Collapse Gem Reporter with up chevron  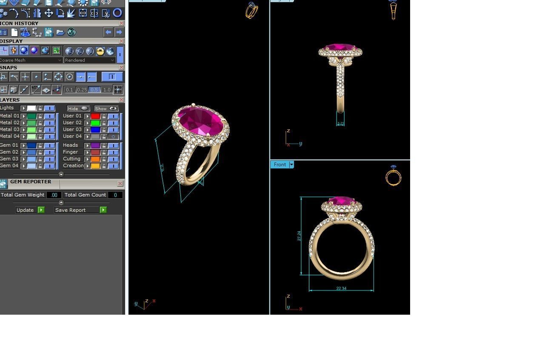point(61,202)
